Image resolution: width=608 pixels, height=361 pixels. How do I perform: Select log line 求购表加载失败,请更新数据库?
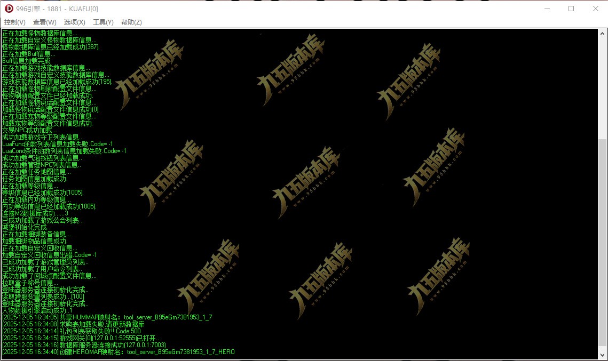pyautogui.click(x=73, y=324)
